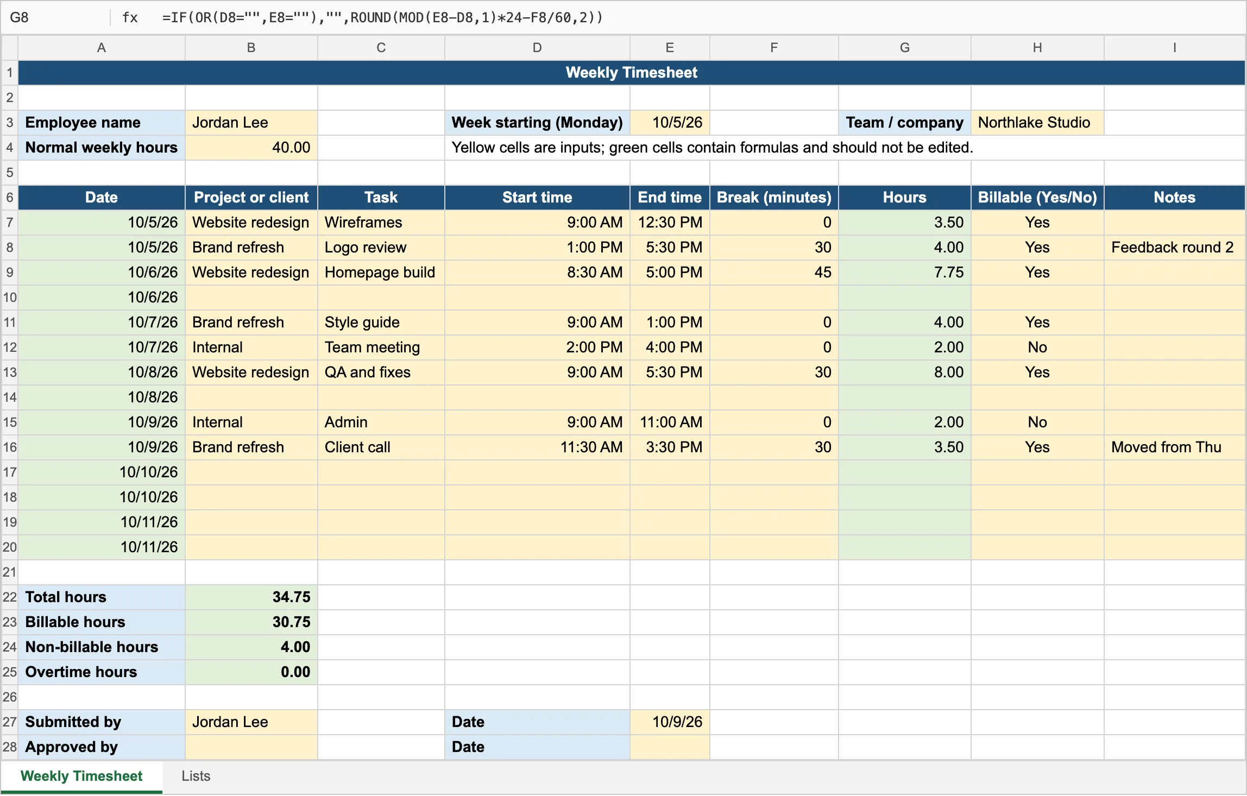Select the Project or client header cell
The height and width of the screenshot is (796, 1247).
[x=251, y=198]
